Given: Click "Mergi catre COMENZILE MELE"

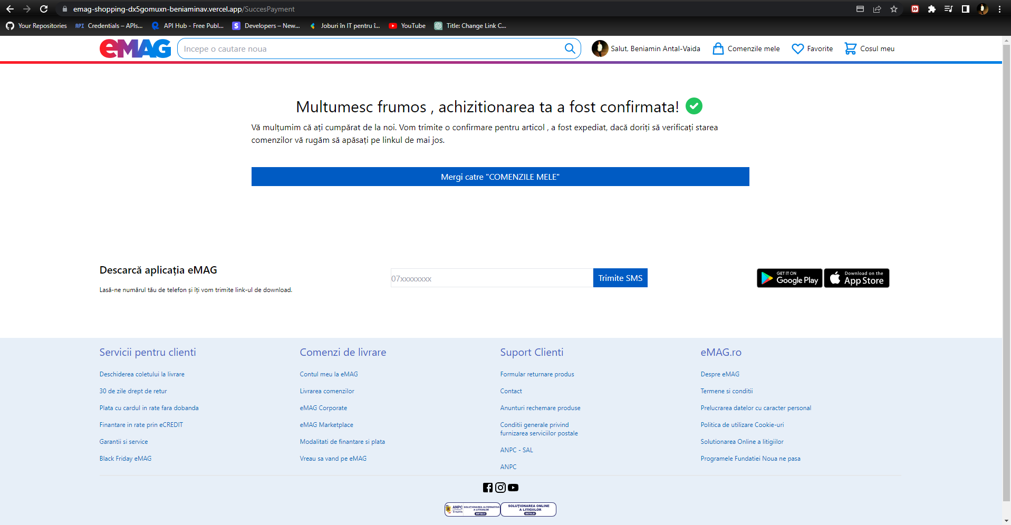Looking at the screenshot, I should pos(500,176).
